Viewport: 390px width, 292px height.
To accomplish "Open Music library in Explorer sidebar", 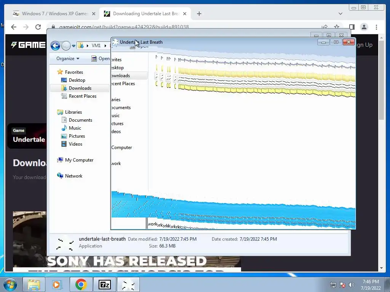I will tap(75, 128).
